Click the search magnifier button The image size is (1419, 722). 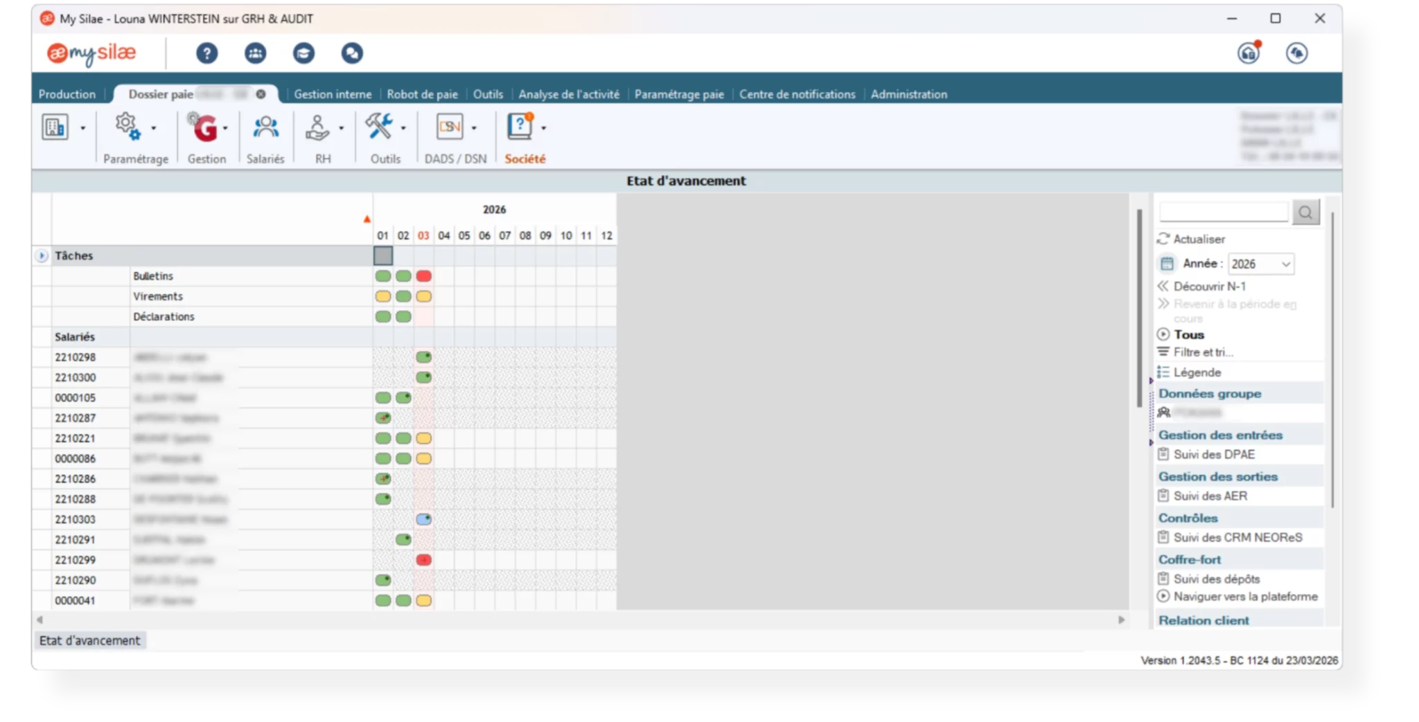pos(1305,213)
